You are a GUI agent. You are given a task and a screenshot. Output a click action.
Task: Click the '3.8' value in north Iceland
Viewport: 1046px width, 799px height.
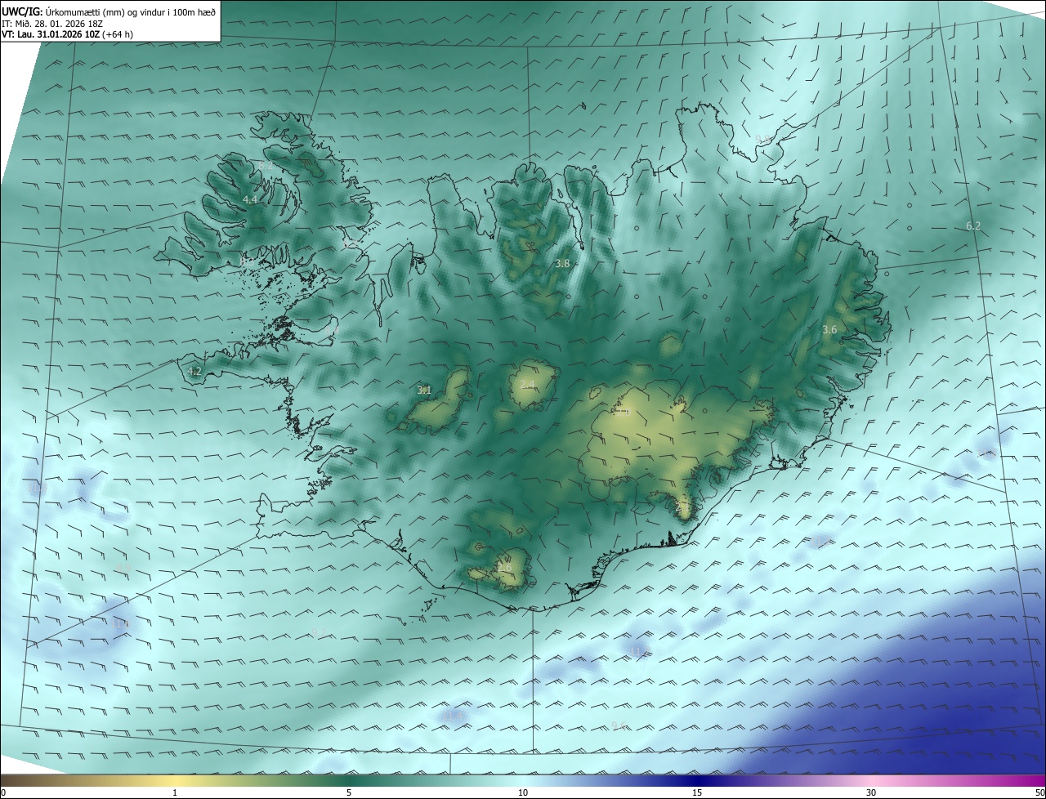[562, 263]
